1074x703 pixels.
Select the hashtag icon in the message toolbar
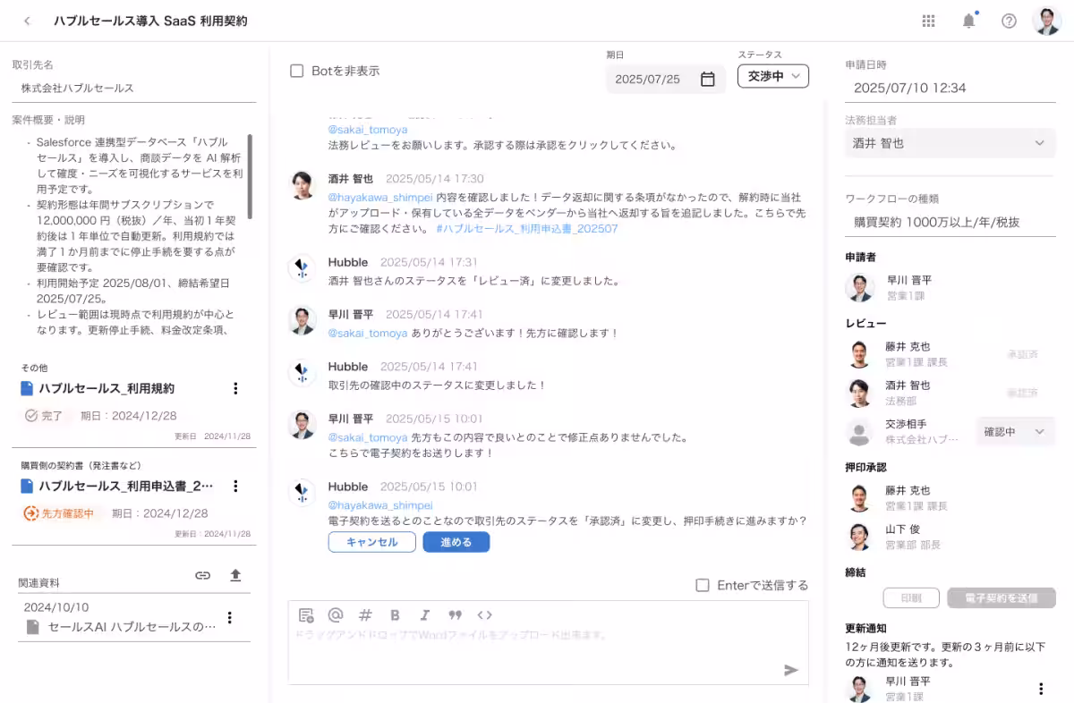click(x=364, y=614)
